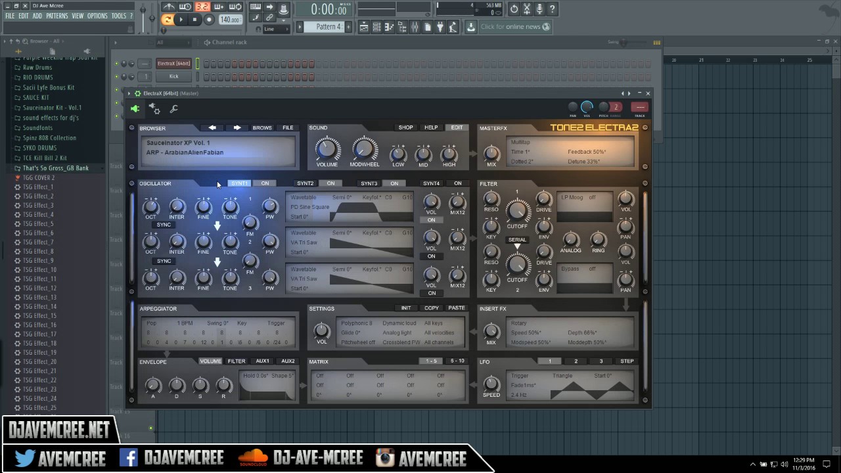The height and width of the screenshot is (473, 841).
Task: Open the Sacii Lyfe Bonus Kit folder
Action: 49,87
